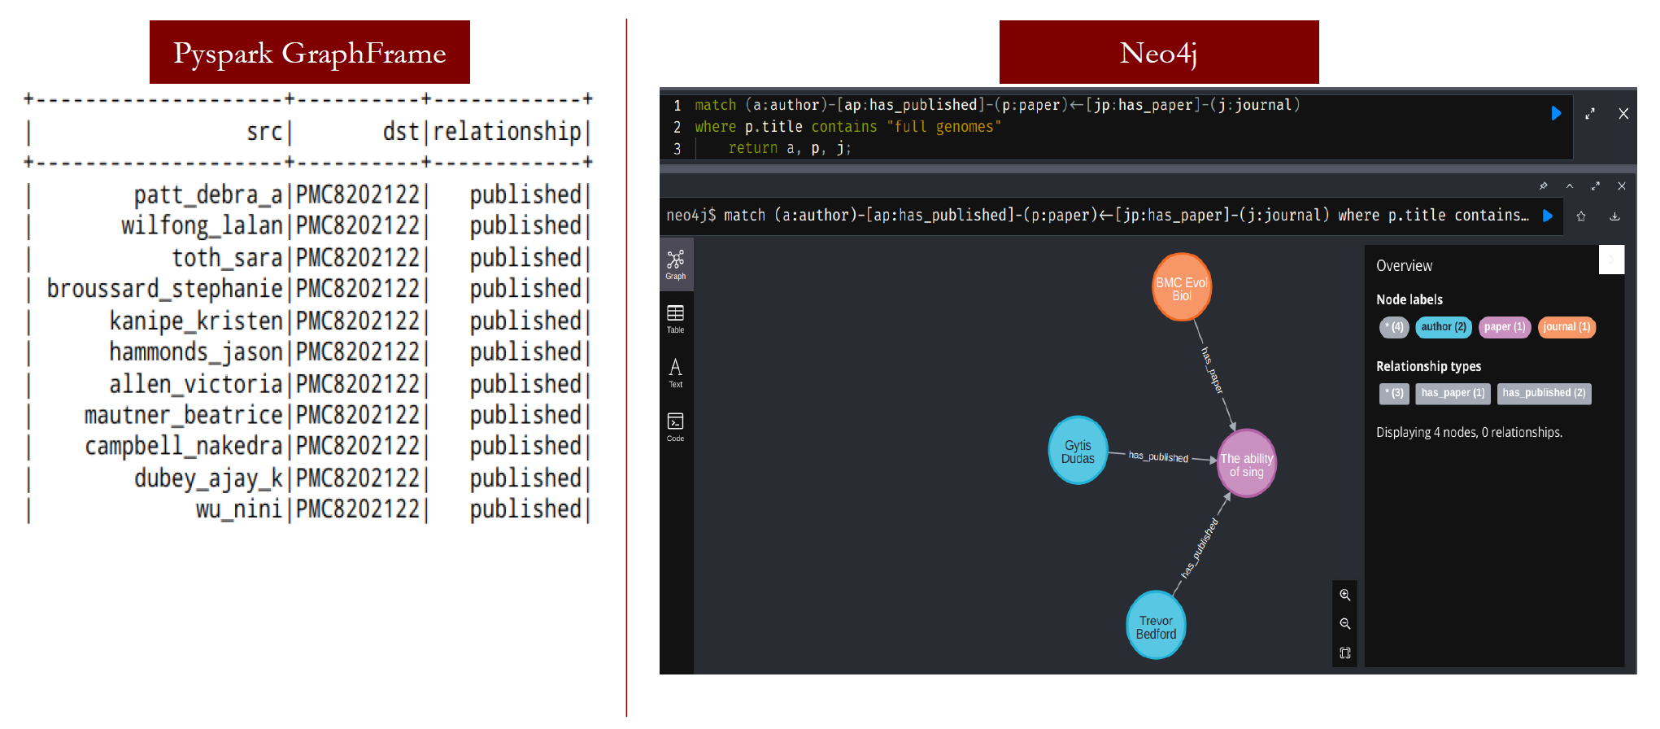
Task: Click the campbell_nakedra src cell
Action: 183,446
